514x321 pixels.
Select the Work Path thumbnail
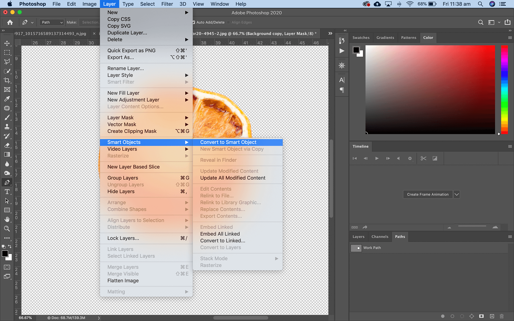tap(356, 248)
